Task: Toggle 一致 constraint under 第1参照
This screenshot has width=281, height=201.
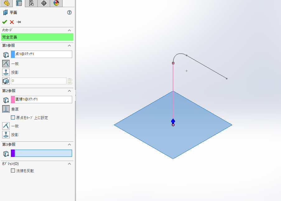Action: (6, 64)
